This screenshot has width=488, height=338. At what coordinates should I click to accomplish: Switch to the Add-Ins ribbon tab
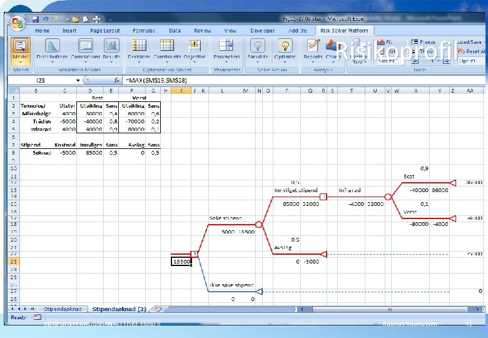pos(298,31)
